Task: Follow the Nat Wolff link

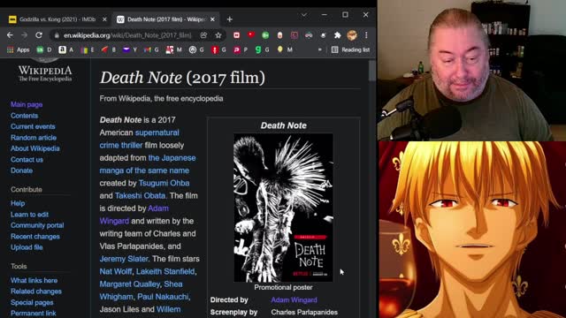Action: point(116,271)
